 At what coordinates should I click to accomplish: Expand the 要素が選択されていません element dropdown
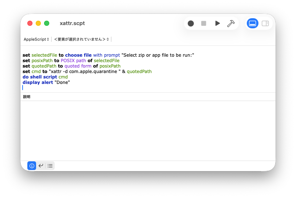point(81,39)
